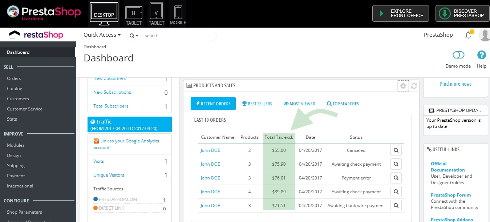Viewport: 490px width, 222px height.
Task: Switch to vertical tablet preview
Action: tap(157, 14)
